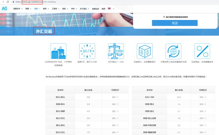The height and width of the screenshot is (135, 219).
Task: Click the AG Markets logo
Action: pyautogui.click(x=4, y=9)
